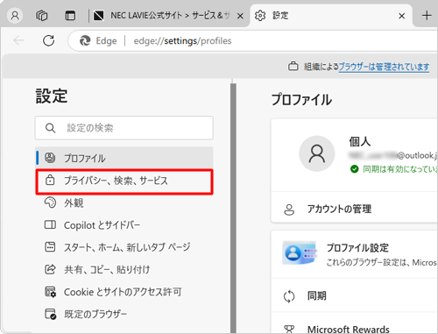The image size is (438, 334).
Task: Open プライバシー、検索、サービス settings
Action: (x=124, y=181)
